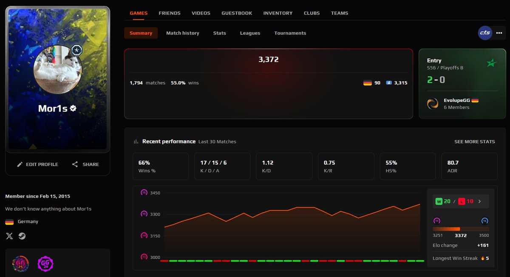This screenshot has height=277, width=510.
Task: Click the blue region icon beside 3,315
Action: point(388,83)
